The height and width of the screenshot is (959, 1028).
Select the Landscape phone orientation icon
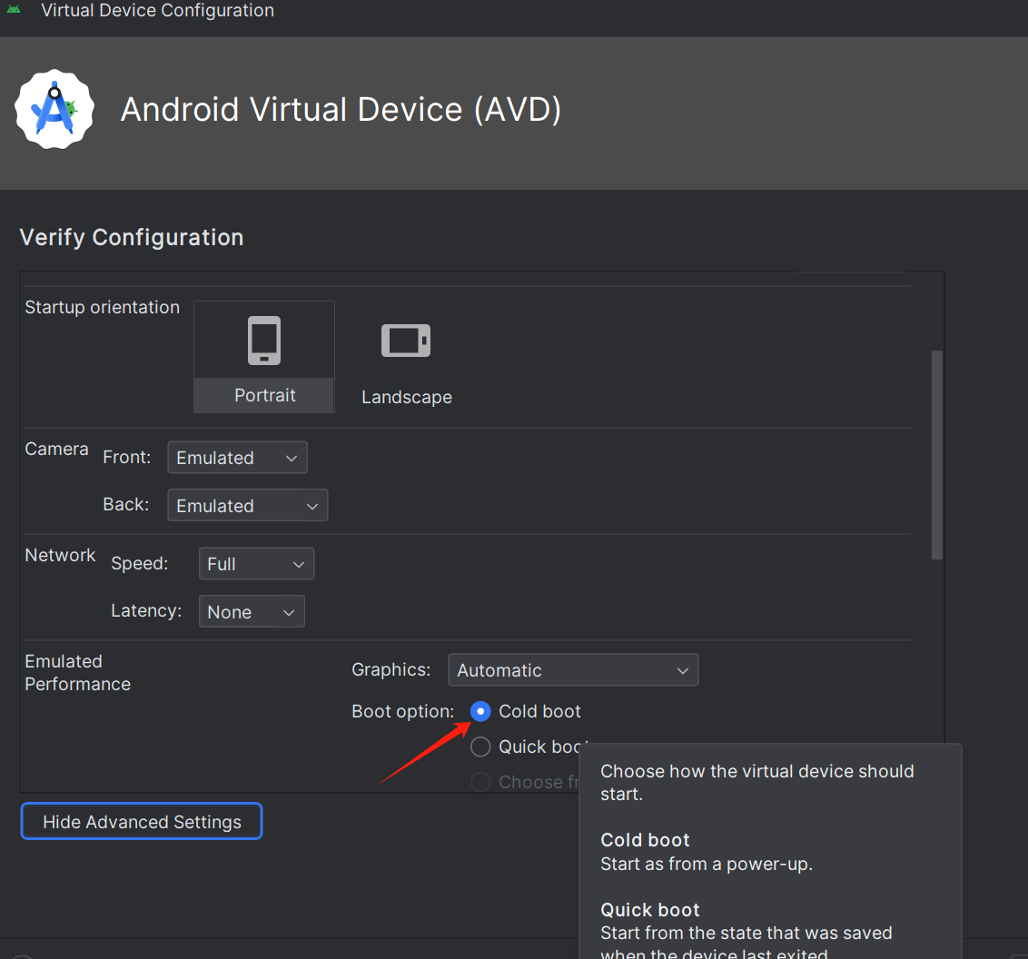406,341
